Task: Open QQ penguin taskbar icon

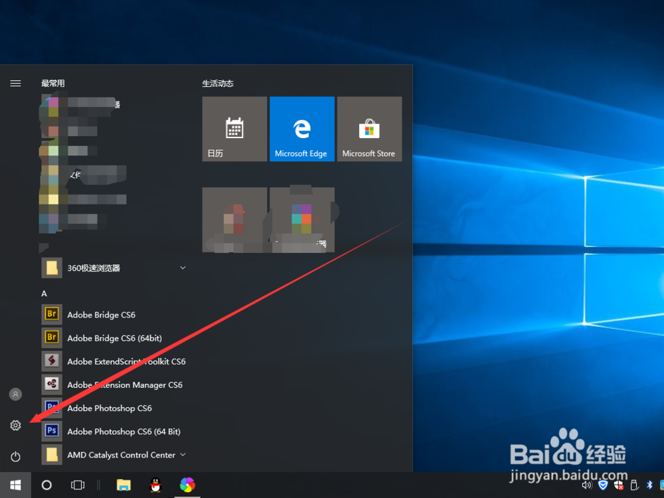Action: click(x=156, y=485)
